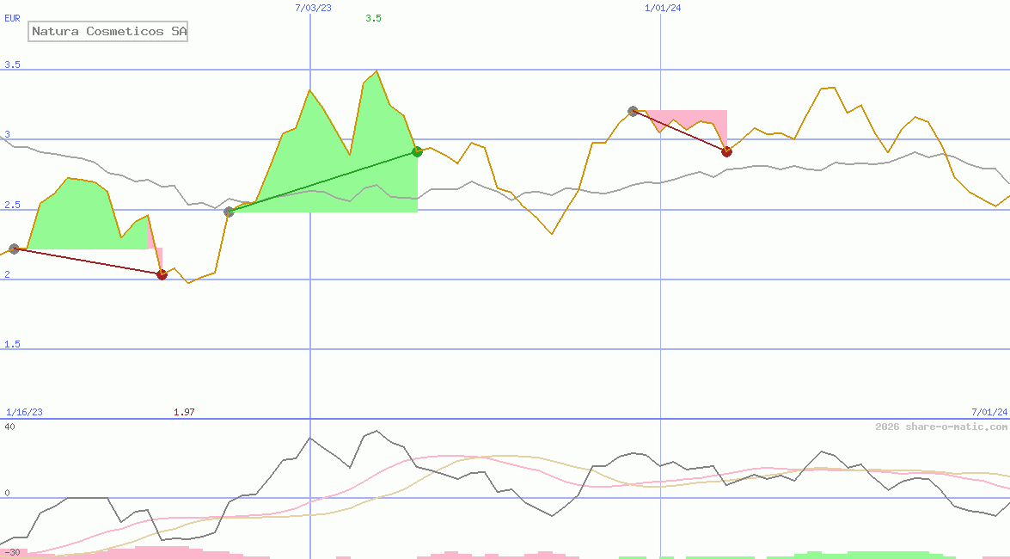1010x559 pixels.
Task: Click the 1.97 low value label
Action: tap(184, 412)
